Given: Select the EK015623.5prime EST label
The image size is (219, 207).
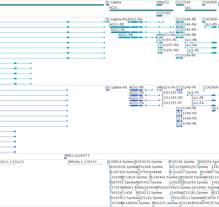Looking at the screenshot, I should 124,198.
